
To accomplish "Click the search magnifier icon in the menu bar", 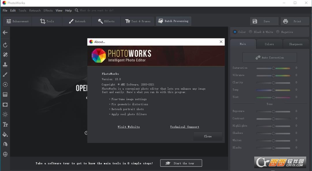I will (76, 10).
